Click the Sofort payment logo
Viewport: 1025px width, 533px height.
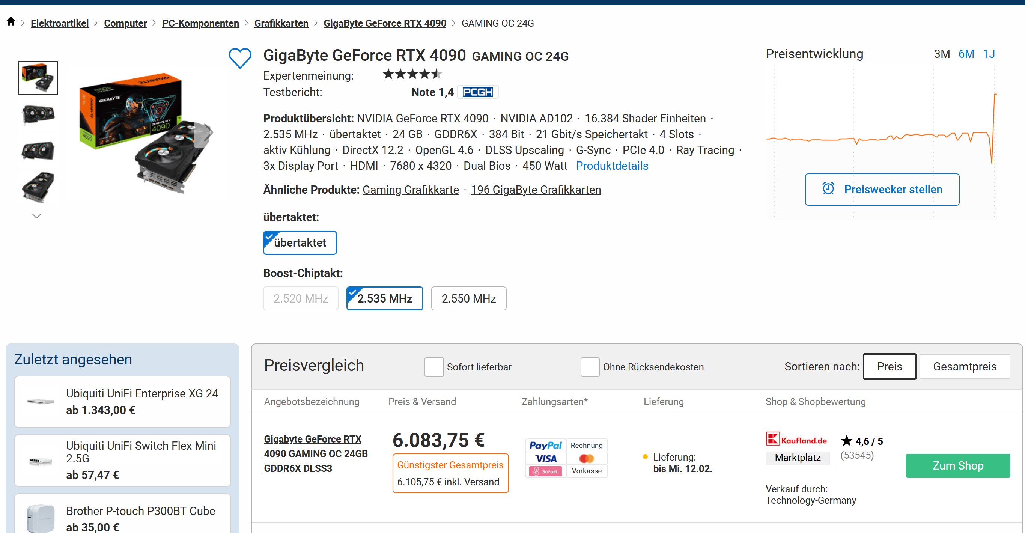[545, 471]
